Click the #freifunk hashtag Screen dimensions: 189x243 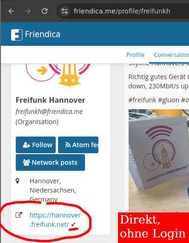142,100
